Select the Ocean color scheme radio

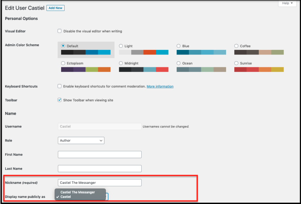tap(179, 63)
